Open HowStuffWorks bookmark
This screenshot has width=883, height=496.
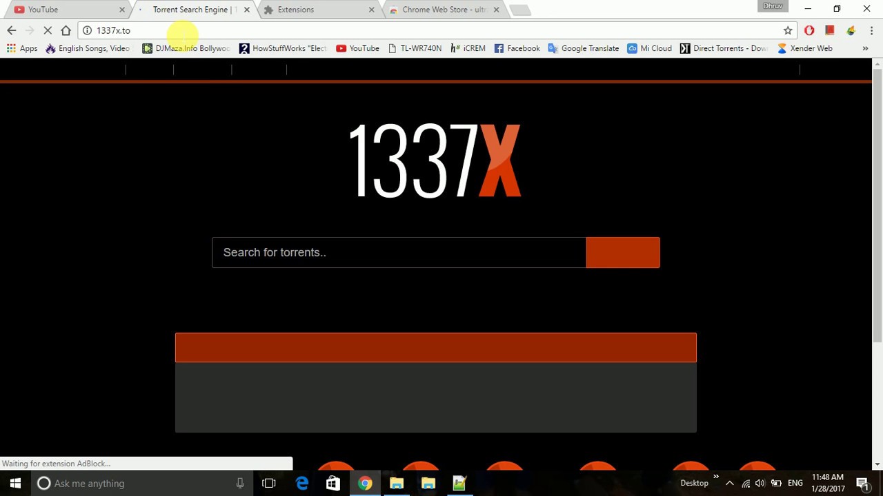(x=283, y=48)
